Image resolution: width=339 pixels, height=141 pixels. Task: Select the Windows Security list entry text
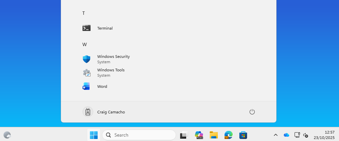tap(113, 57)
